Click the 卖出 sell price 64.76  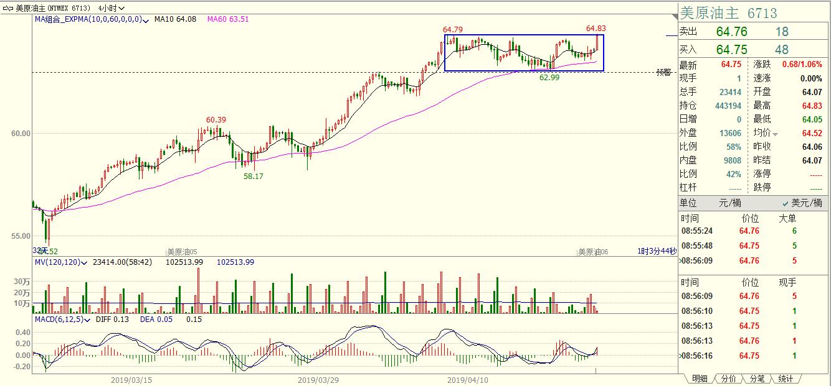click(731, 32)
